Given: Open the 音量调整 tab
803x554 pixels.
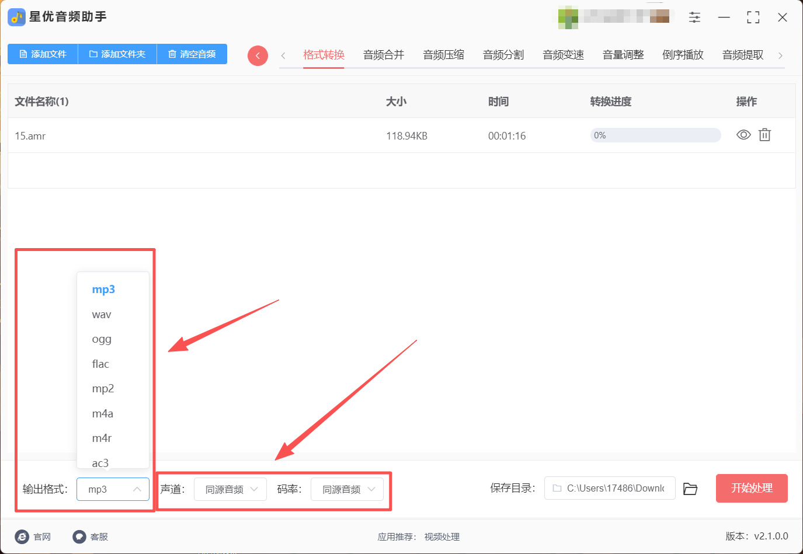Looking at the screenshot, I should tap(623, 55).
